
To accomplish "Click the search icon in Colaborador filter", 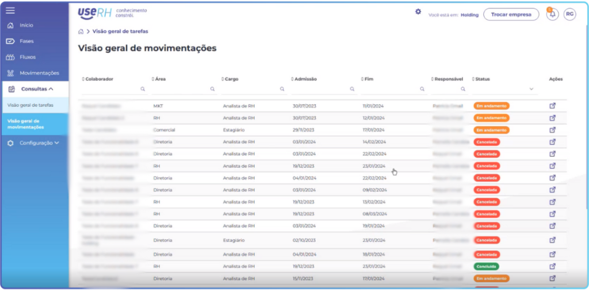I will click(143, 89).
